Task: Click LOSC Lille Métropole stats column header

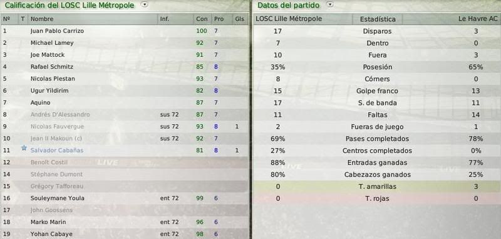Action: (289, 19)
